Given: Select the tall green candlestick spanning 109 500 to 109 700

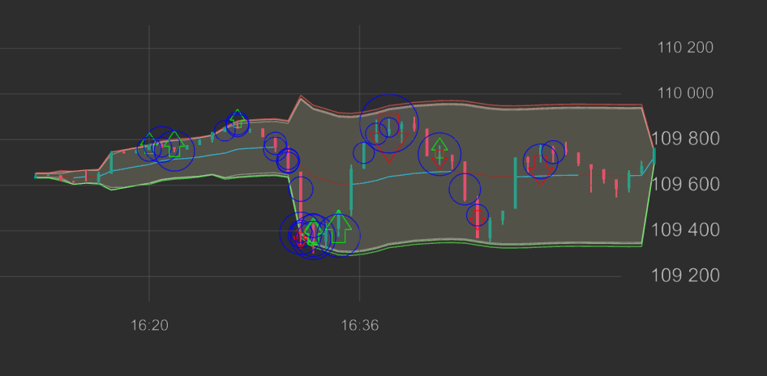Looking at the screenshot, I should (x=515, y=183).
